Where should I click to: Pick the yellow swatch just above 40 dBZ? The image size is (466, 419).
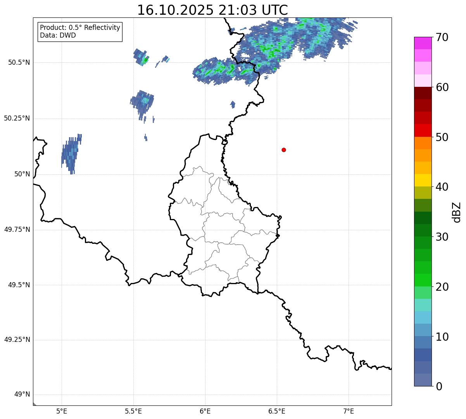point(423,180)
